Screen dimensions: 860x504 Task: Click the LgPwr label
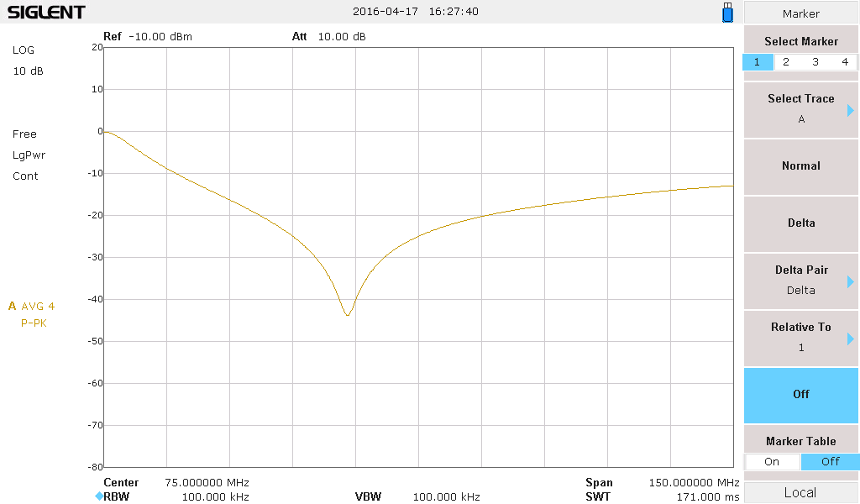click(29, 155)
